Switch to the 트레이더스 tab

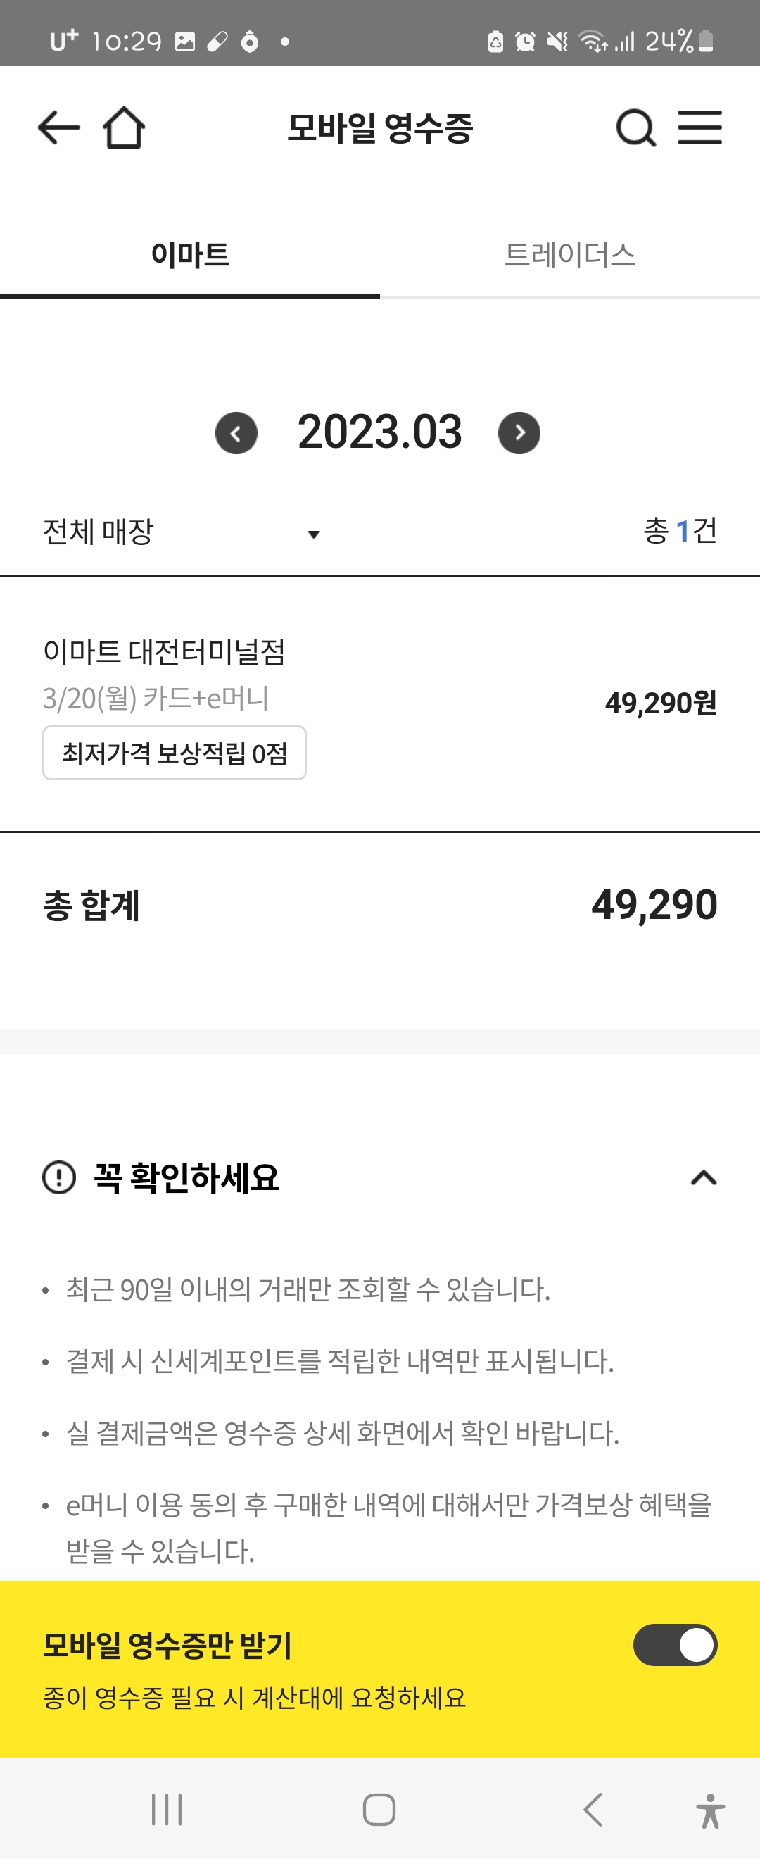[569, 255]
